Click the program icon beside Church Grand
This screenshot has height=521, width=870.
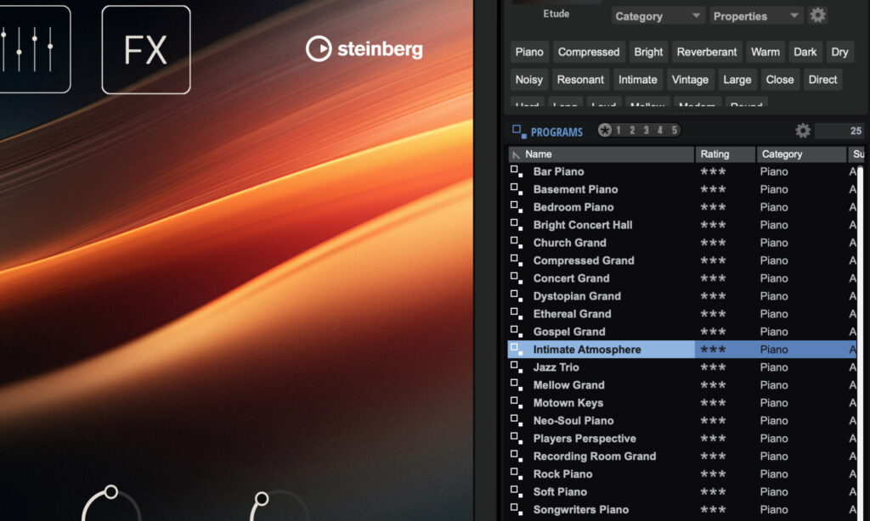pyautogui.click(x=517, y=242)
